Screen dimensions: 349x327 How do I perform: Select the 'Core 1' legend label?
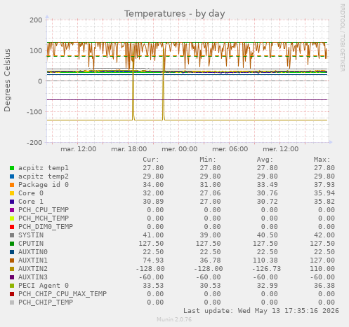pyautogui.click(x=31, y=202)
